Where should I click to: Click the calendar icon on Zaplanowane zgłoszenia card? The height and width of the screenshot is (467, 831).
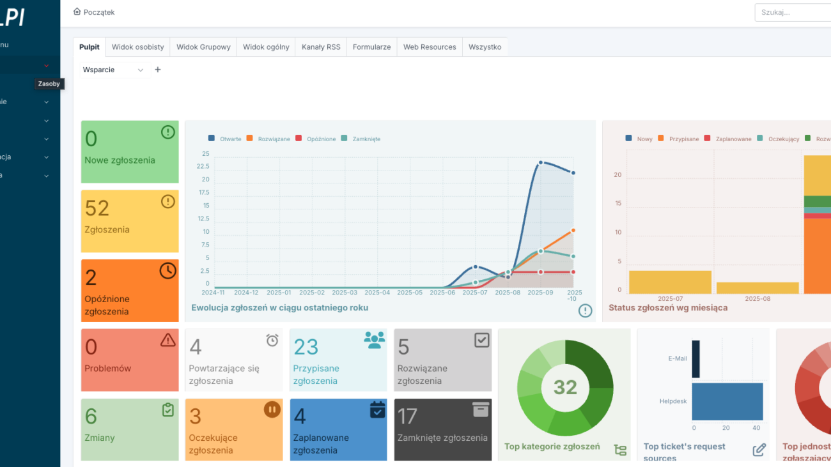[x=377, y=410]
